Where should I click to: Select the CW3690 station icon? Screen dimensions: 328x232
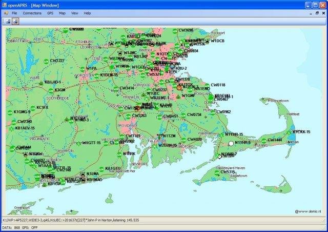[175, 31]
